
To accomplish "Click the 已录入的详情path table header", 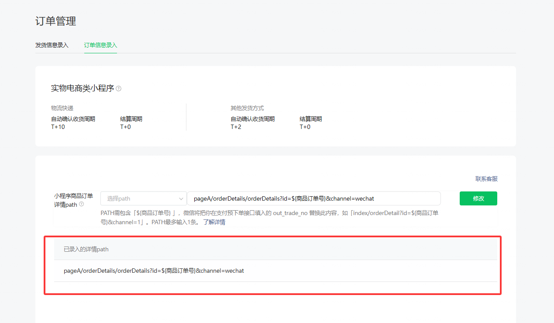I will coord(275,249).
